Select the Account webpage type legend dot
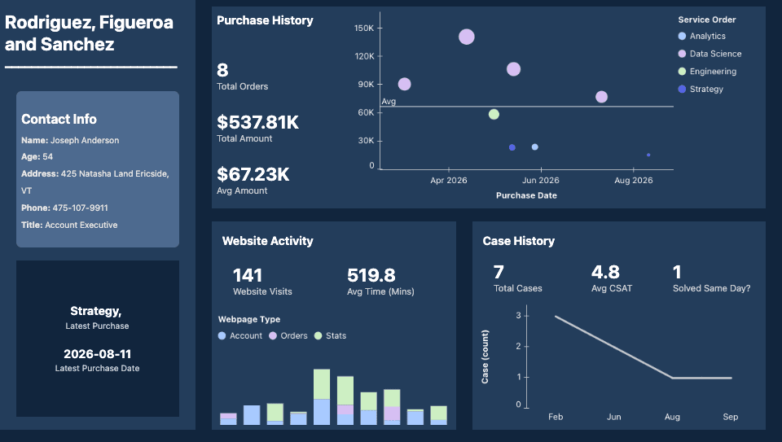 click(x=222, y=336)
